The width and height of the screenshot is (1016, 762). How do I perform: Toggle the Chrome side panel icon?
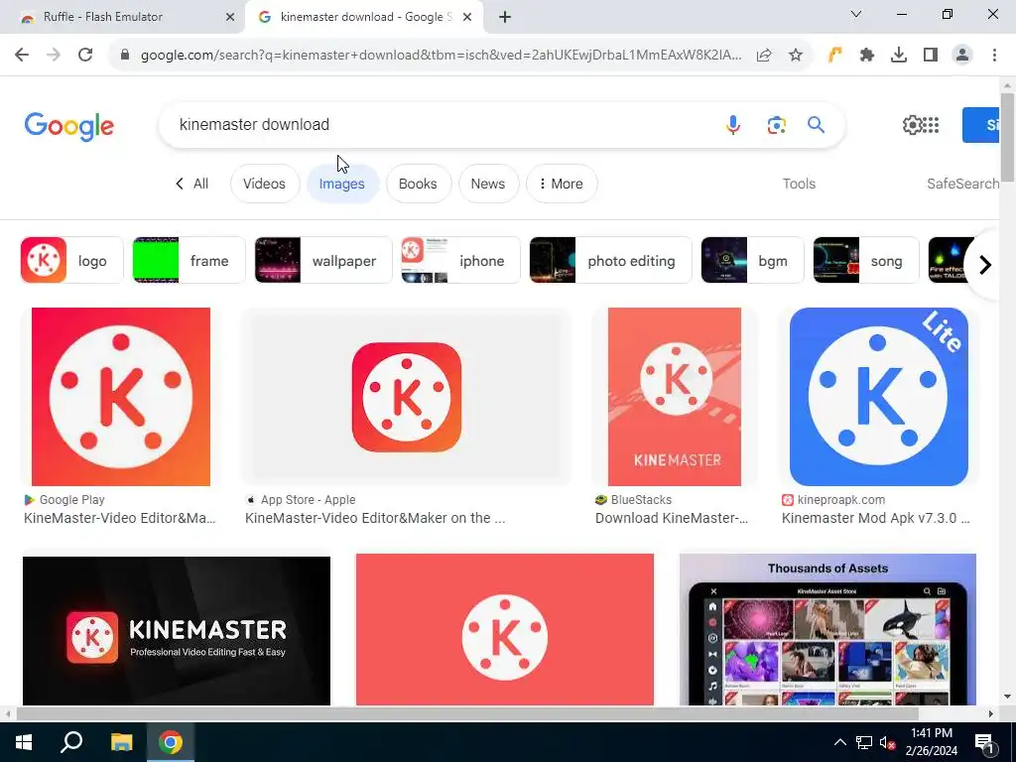931,56
